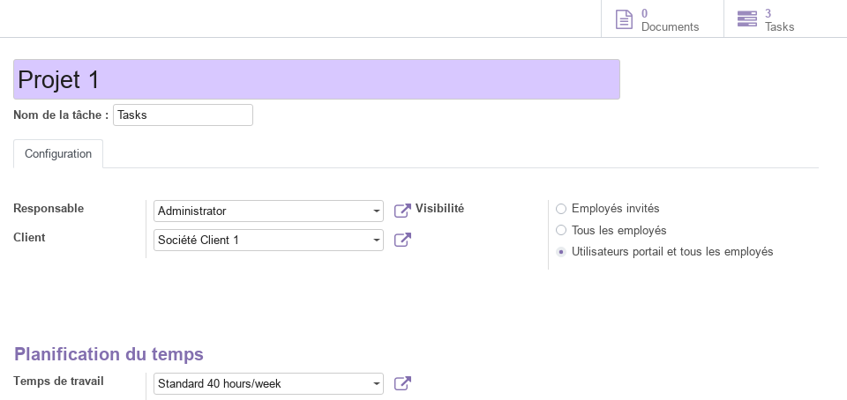This screenshot has width=847, height=400.
Task: Expand the Client dropdown arrow
Action: coord(377,240)
